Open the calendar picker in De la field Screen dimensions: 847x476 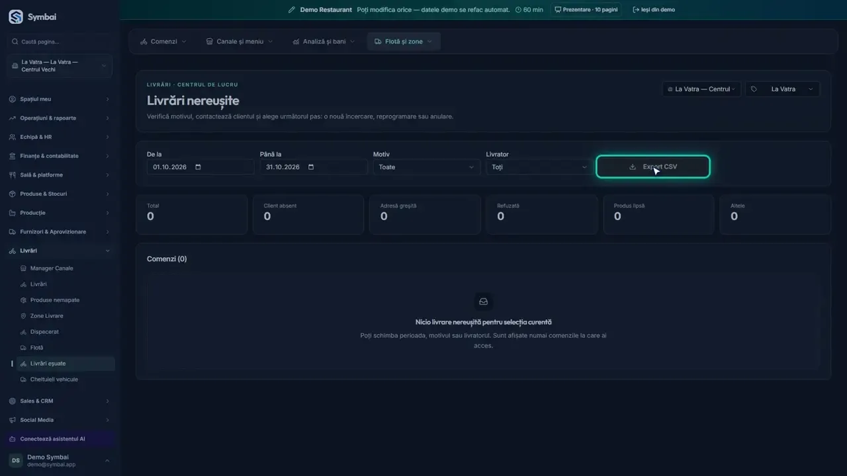pyautogui.click(x=198, y=167)
